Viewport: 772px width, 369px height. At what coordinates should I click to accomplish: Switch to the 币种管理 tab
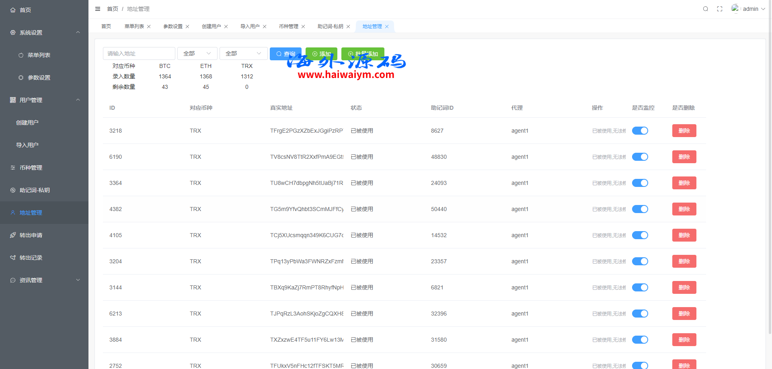(x=288, y=27)
